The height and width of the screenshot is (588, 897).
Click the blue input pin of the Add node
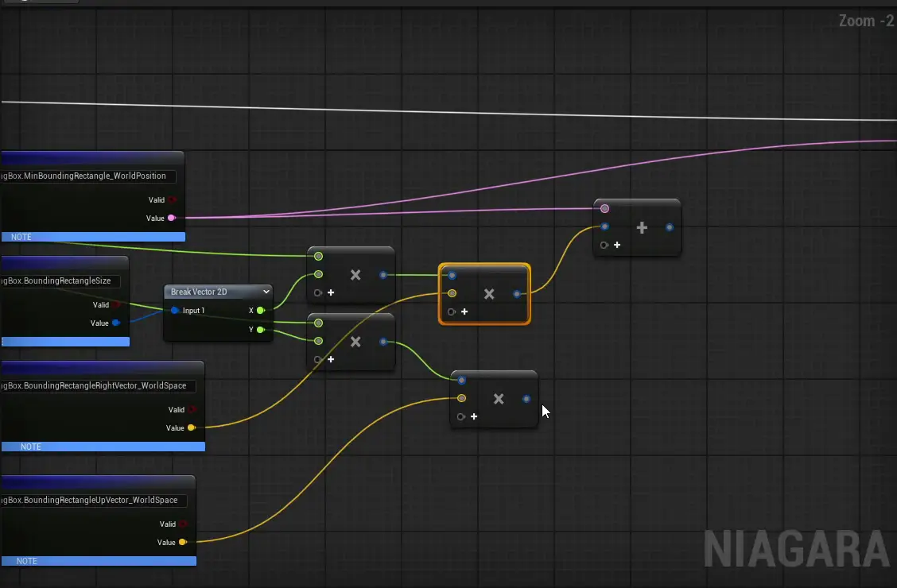tap(604, 226)
